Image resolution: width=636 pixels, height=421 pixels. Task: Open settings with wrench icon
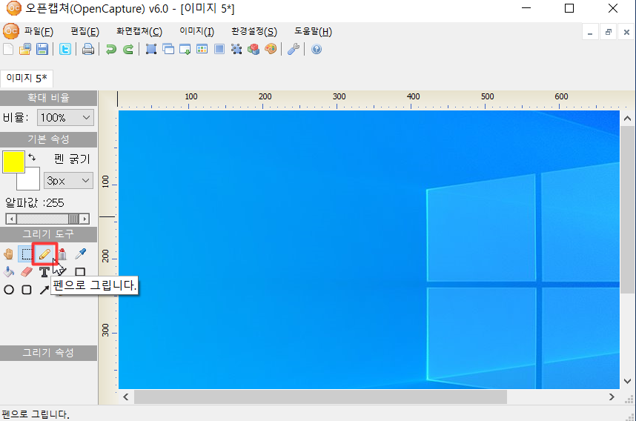294,49
